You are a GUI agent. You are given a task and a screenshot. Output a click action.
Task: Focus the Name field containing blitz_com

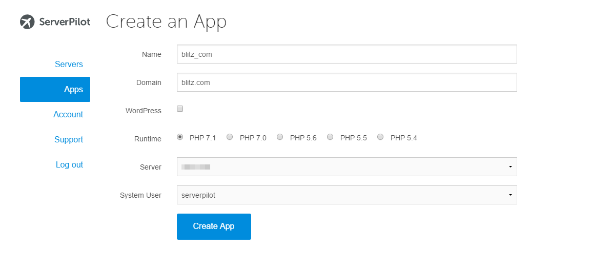pyautogui.click(x=347, y=54)
